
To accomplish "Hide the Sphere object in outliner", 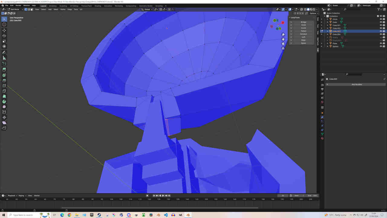I will (x=381, y=46).
